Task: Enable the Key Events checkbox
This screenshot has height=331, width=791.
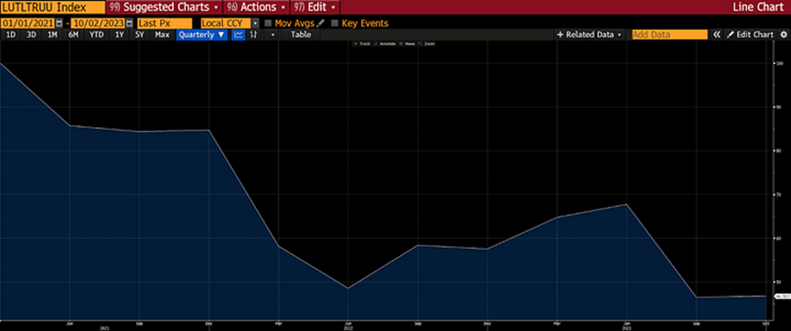Action: [x=335, y=23]
